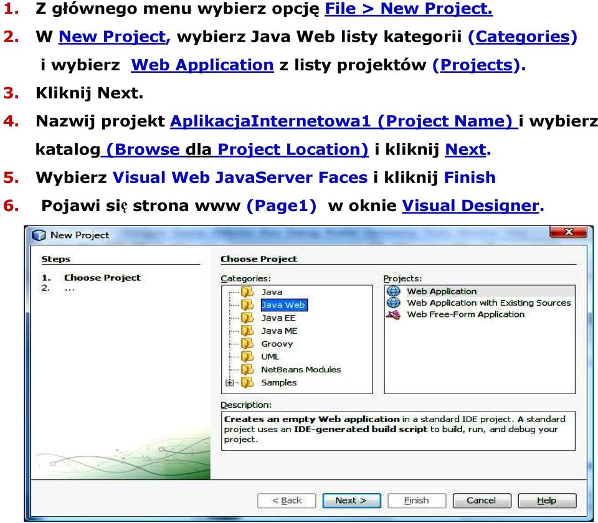The height and width of the screenshot is (523, 598).
Task: Choose Web Application with Existing Sources
Action: click(x=489, y=303)
